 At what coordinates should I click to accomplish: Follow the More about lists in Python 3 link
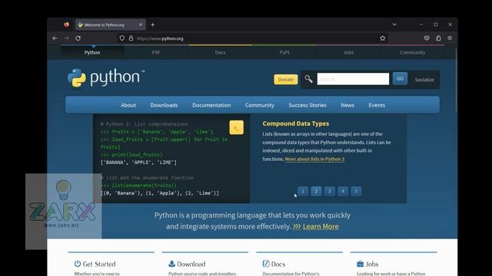coord(314,159)
